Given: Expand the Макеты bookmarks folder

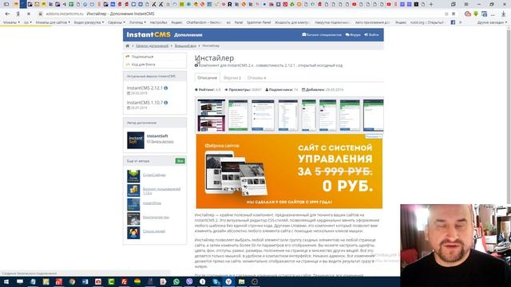Looking at the screenshot, I should tap(11, 22).
